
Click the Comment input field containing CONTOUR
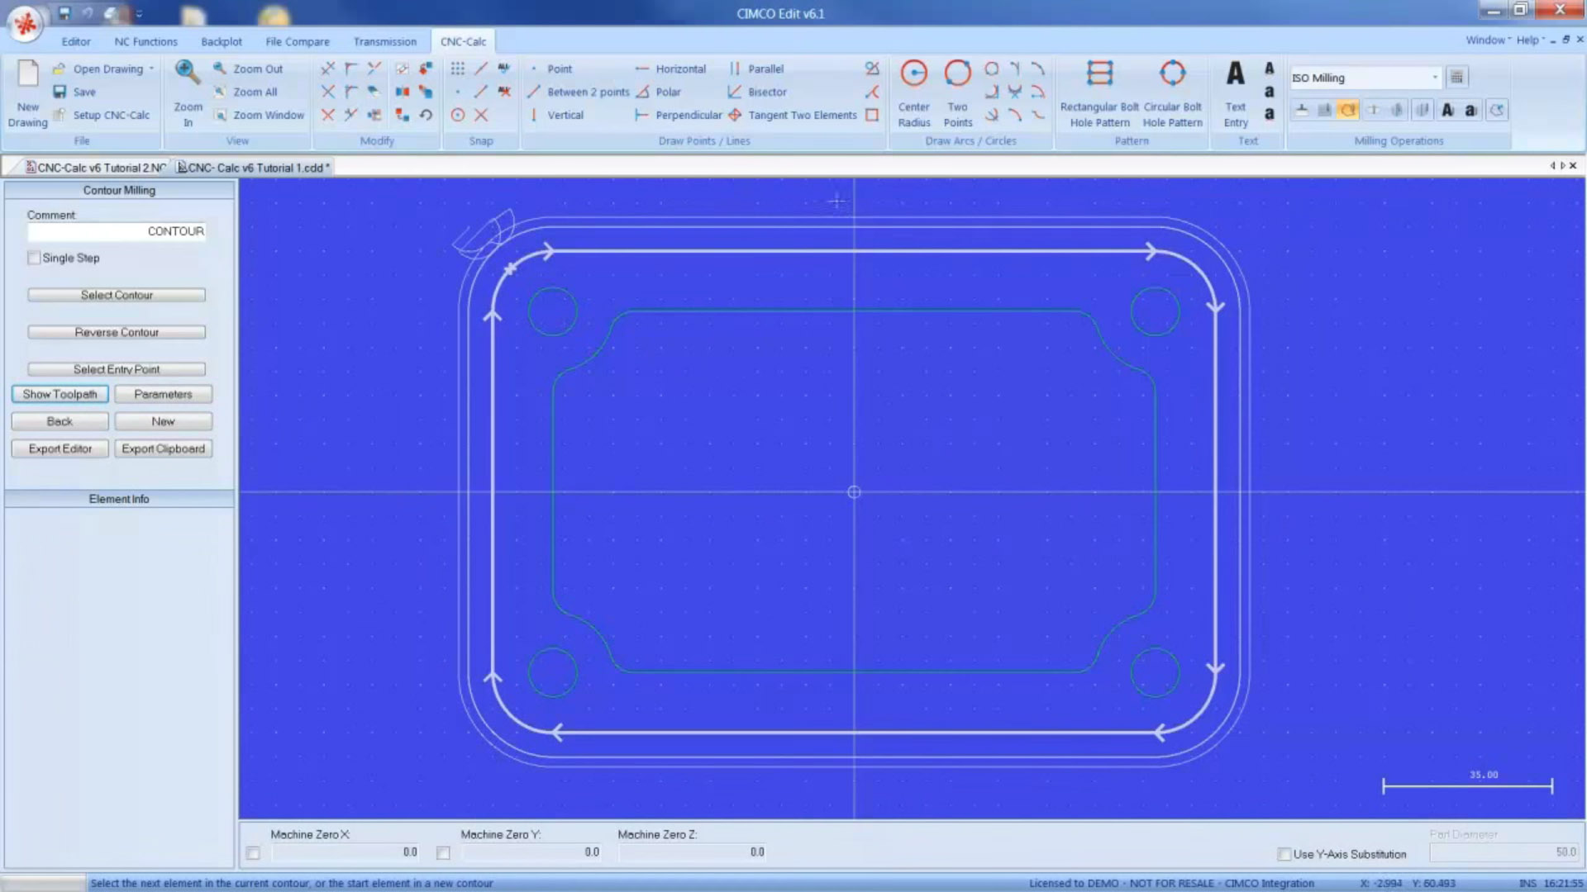click(x=117, y=231)
